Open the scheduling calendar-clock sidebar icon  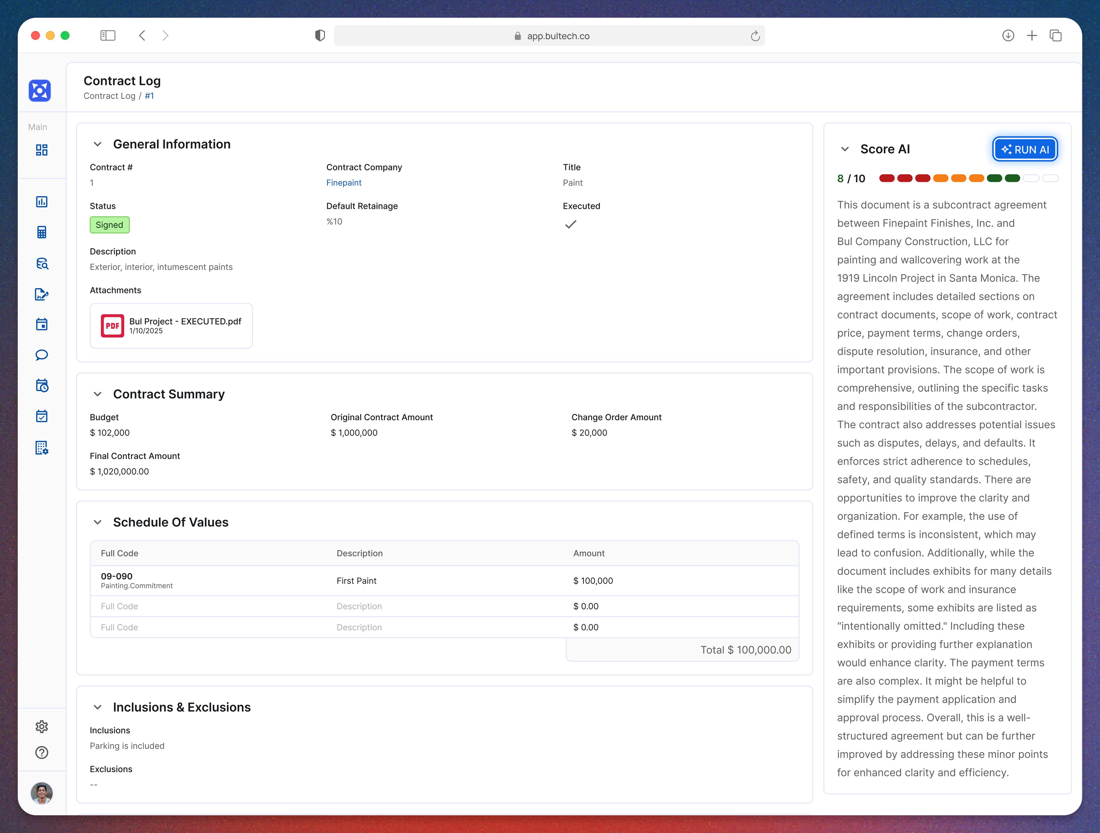(42, 386)
